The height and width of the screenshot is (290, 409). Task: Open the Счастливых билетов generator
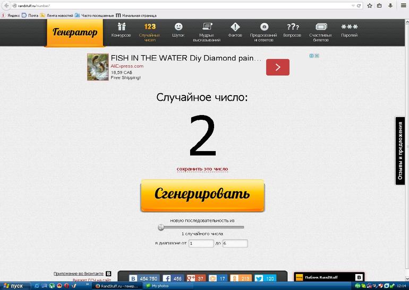(321, 27)
